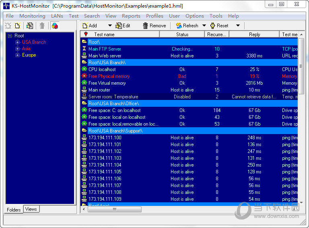Image resolution: width=309 pixels, height=228 pixels.
Task: Collapse the Root tree node
Action: pos(10,36)
